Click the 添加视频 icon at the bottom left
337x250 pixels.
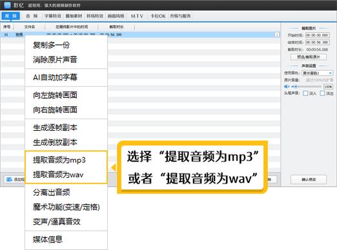pos(9,179)
